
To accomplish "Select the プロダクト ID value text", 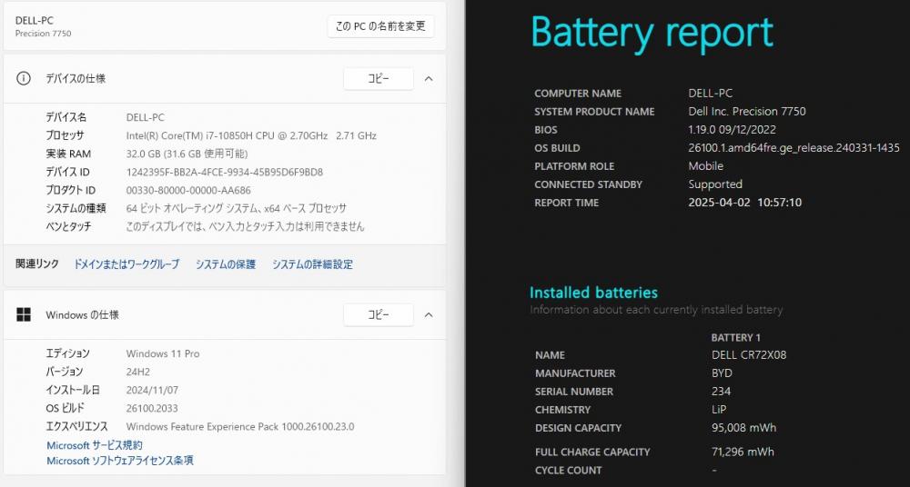I will click(188, 190).
